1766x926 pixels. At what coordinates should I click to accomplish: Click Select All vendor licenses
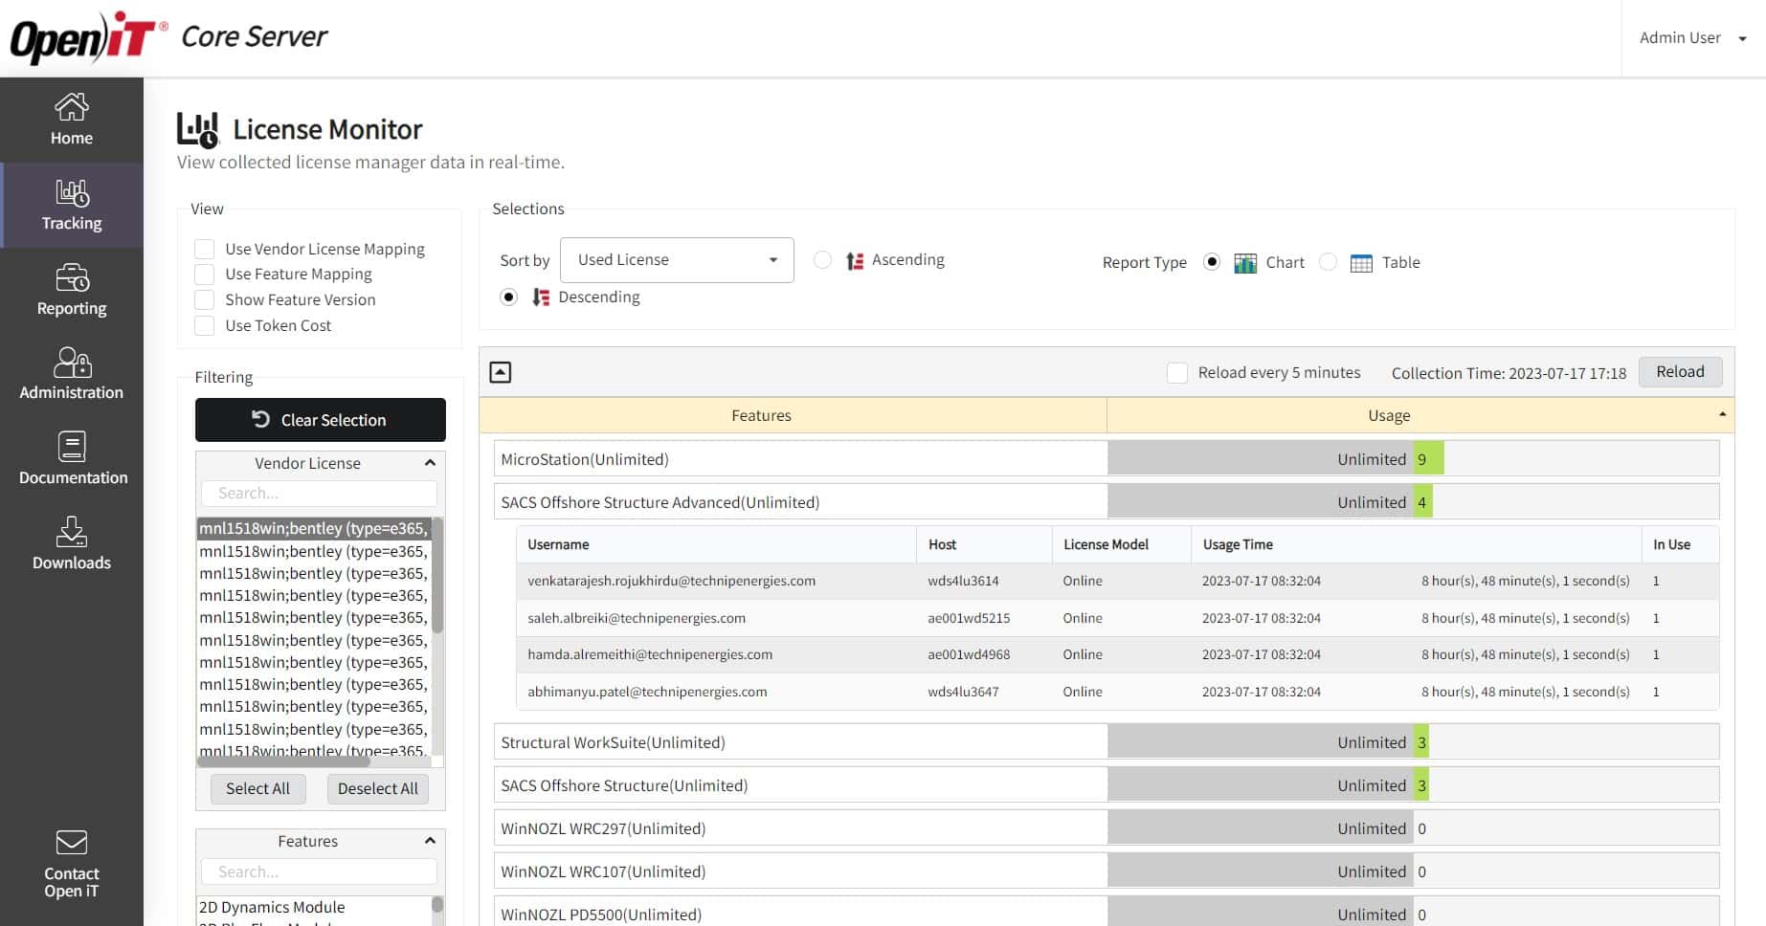point(257,788)
